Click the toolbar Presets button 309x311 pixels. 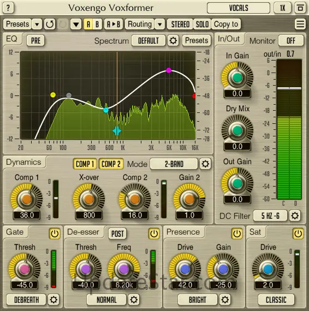coord(17,24)
